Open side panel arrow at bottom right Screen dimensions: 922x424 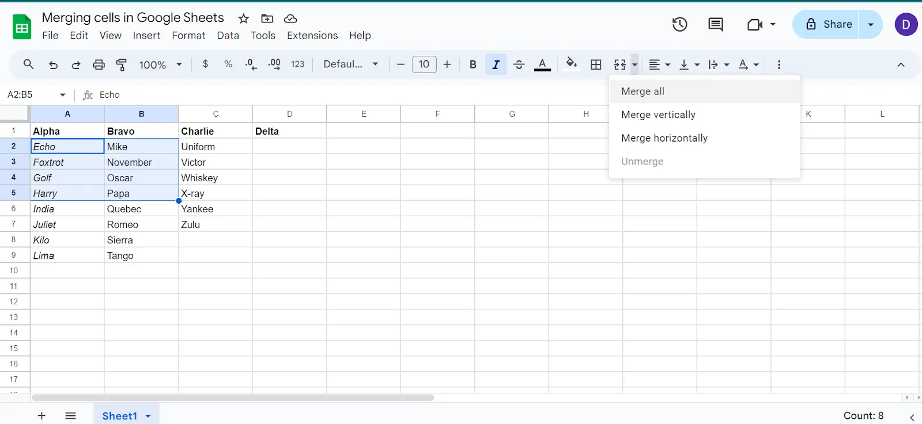[x=912, y=417]
